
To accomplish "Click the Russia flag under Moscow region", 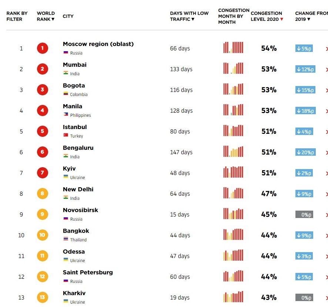I will pyautogui.click(x=66, y=53).
